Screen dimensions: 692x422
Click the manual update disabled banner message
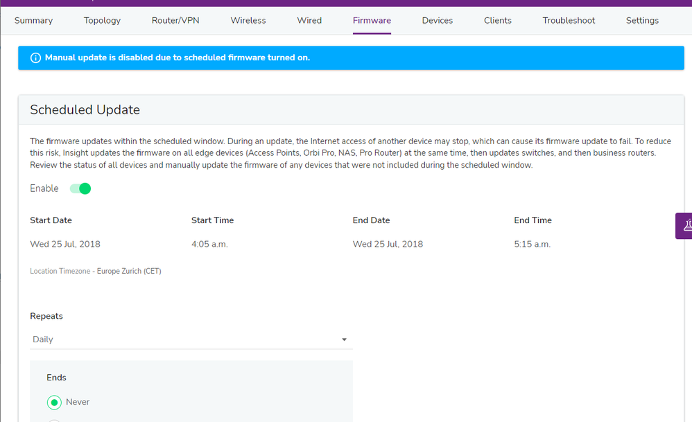(178, 58)
